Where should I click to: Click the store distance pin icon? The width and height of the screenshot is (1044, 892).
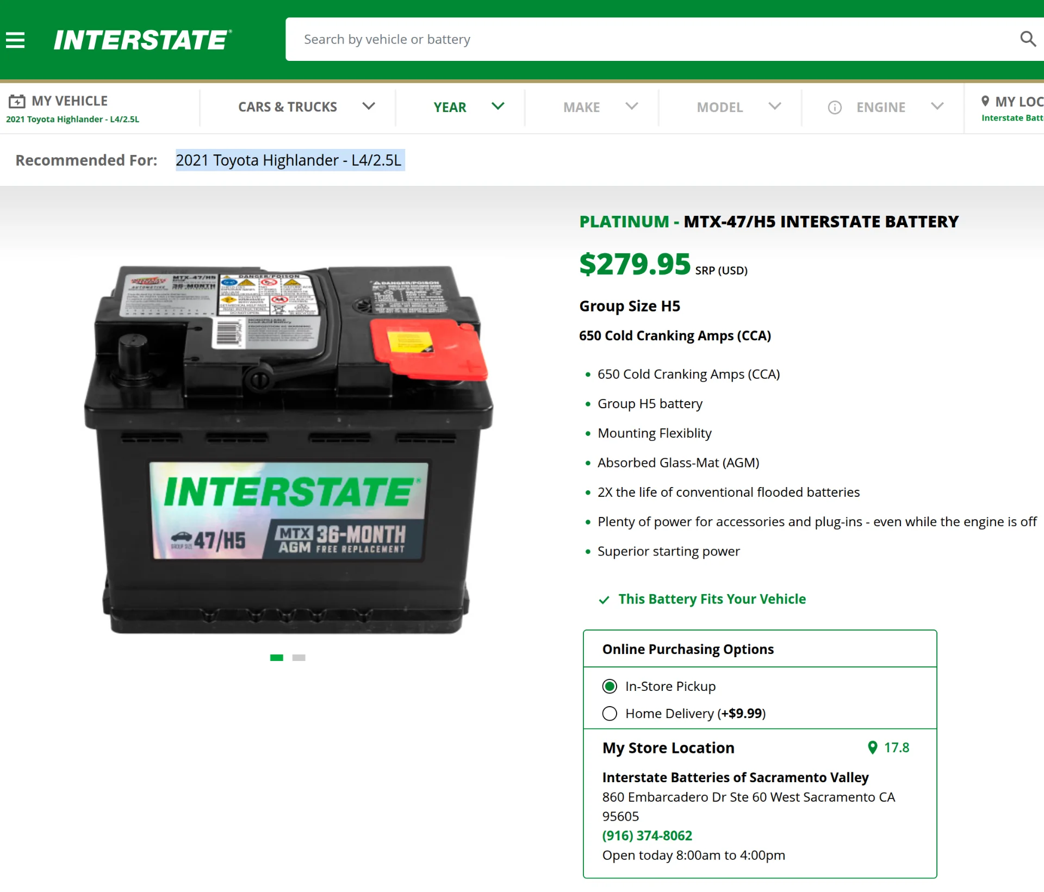pos(872,747)
